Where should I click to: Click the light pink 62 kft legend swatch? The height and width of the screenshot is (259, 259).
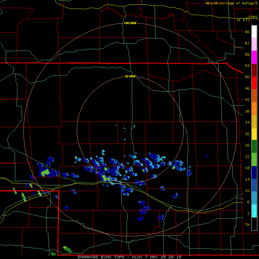[254, 44]
